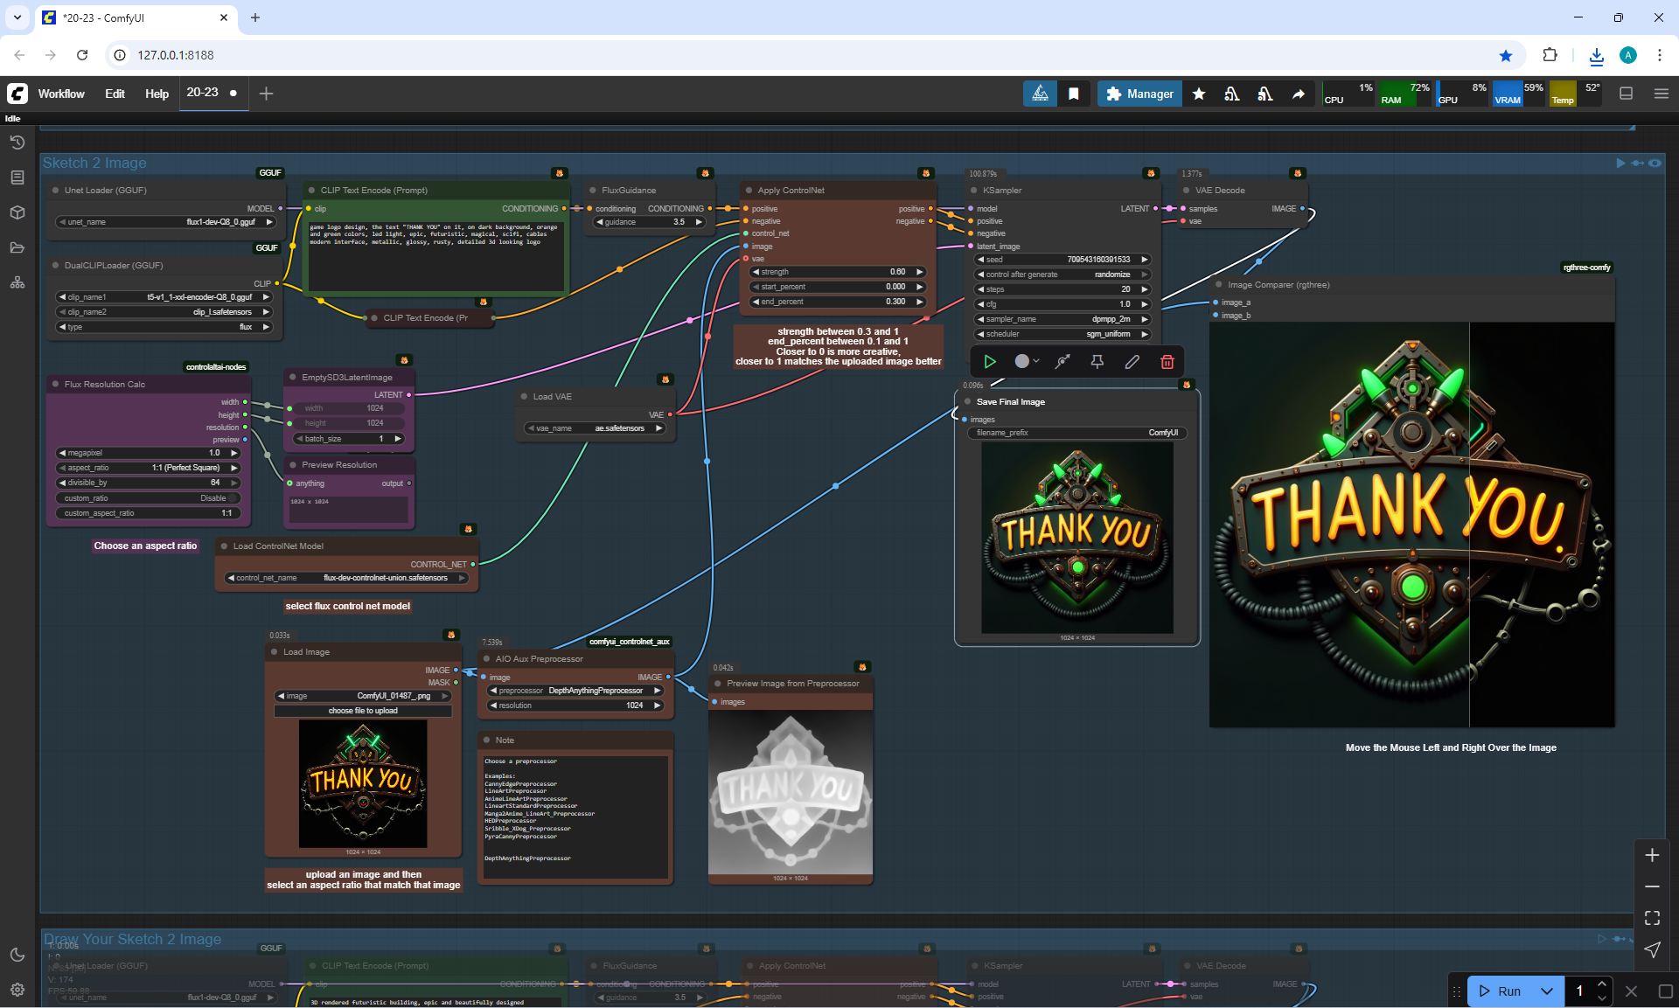Click the fit view icon in zoom controls
The image size is (1679, 1008).
tap(1652, 918)
